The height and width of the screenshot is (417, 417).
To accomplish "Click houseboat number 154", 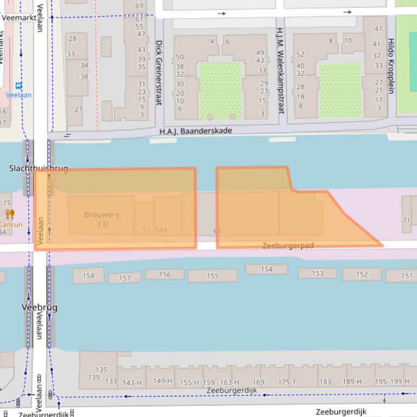I will 266,269.
